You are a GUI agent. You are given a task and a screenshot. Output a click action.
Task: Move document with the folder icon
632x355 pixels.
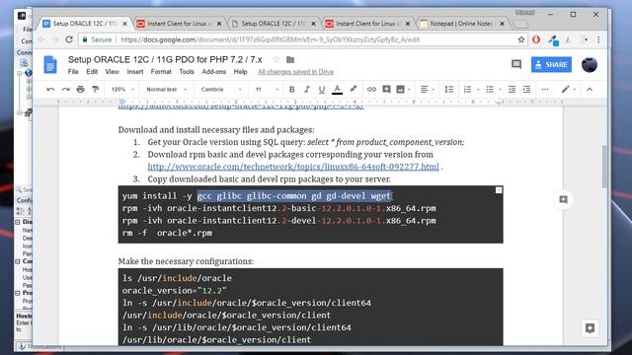(x=290, y=59)
